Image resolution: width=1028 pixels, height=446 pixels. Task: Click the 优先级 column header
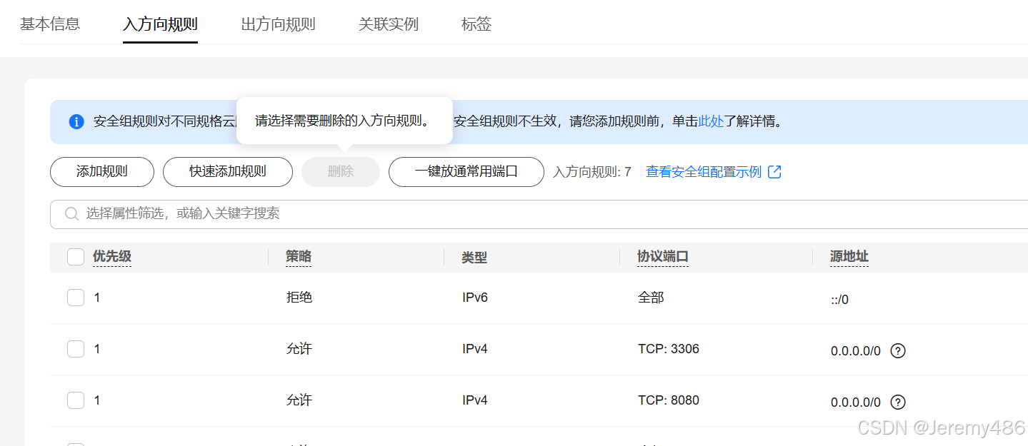click(x=112, y=257)
